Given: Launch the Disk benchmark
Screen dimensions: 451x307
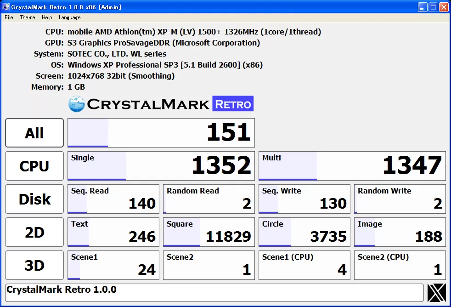Looking at the screenshot, I should click(34, 199).
